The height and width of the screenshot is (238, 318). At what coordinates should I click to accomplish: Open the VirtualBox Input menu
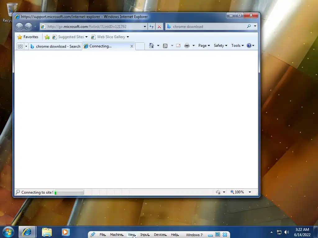pos(145,235)
